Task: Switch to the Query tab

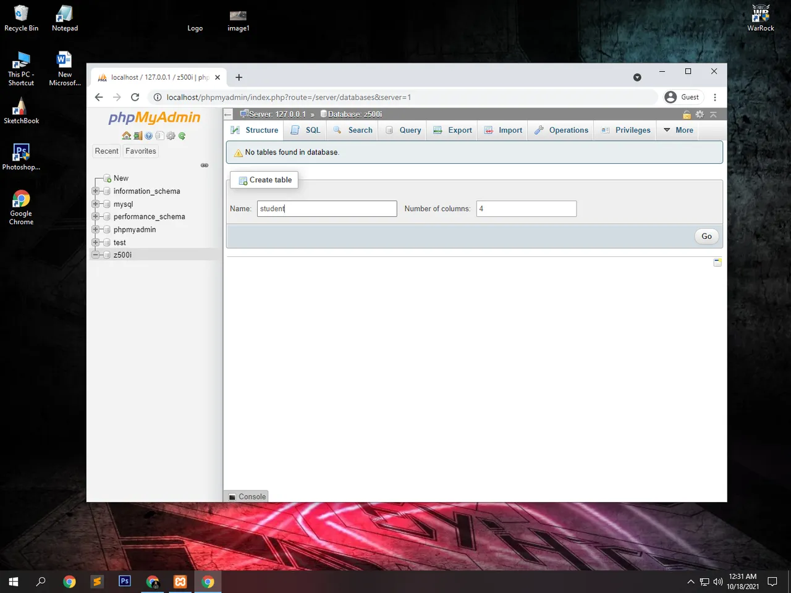Action: tap(403, 130)
